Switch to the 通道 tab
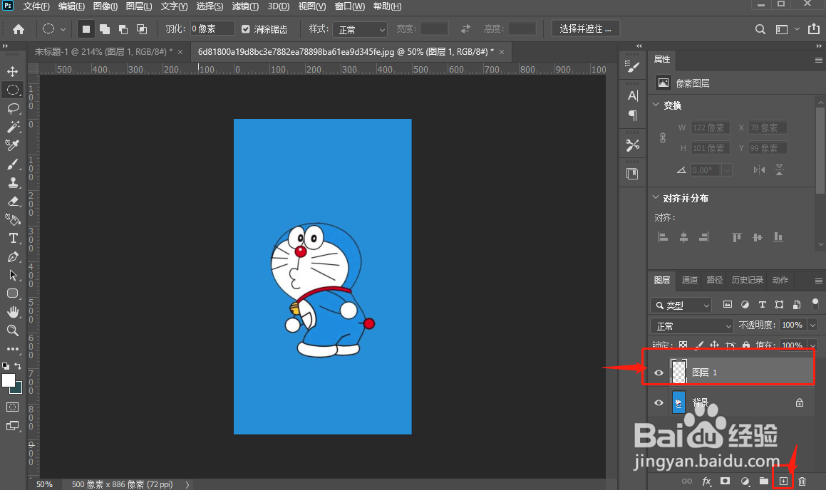 [690, 279]
